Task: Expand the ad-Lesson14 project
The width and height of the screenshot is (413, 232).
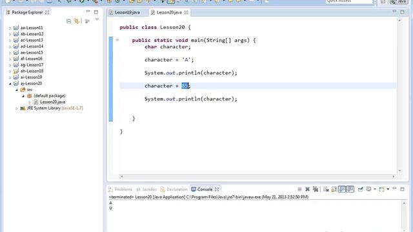Action: pyautogui.click(x=10, y=46)
